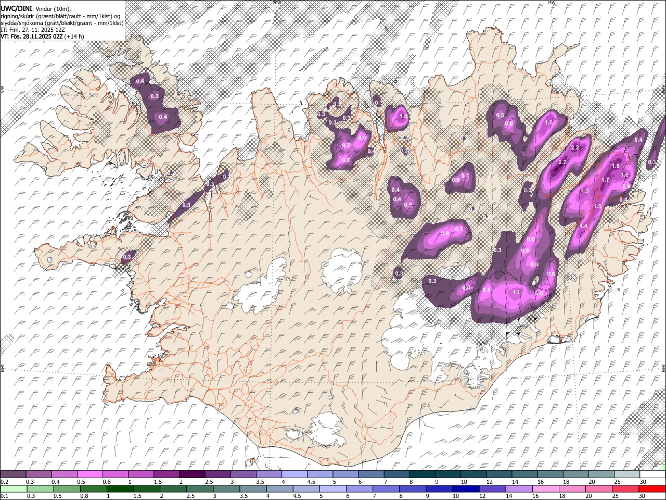Select the palest green 0.1 rain-scale swatch
This screenshot has width=666, height=500.
[x=14, y=489]
